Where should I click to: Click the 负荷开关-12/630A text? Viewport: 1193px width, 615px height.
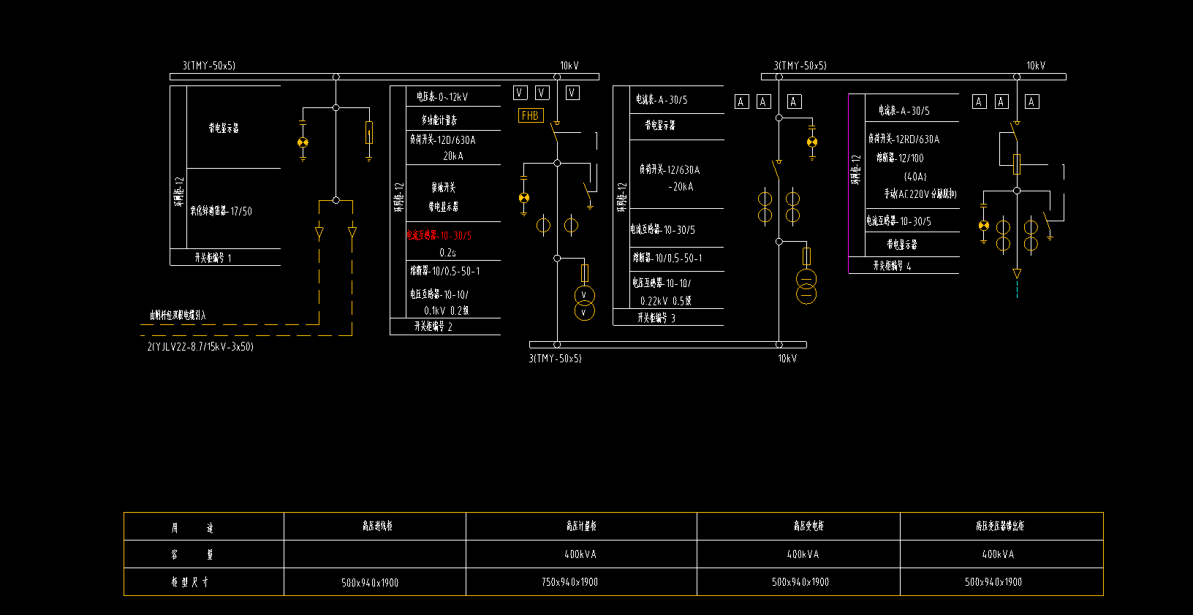(x=670, y=169)
